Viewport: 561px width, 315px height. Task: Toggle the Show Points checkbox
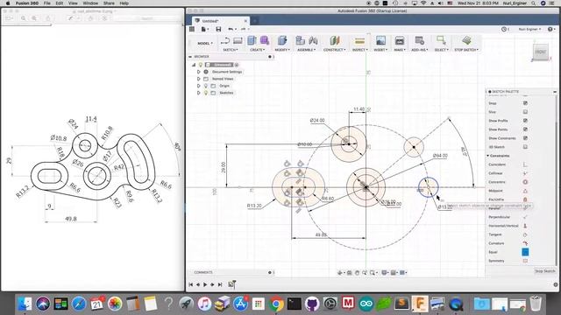525,129
